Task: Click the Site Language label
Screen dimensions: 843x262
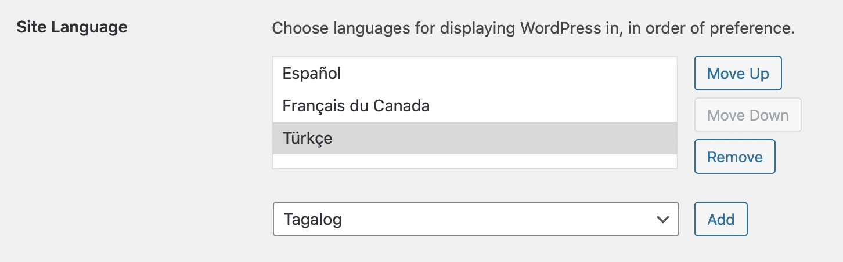Action: tap(72, 27)
